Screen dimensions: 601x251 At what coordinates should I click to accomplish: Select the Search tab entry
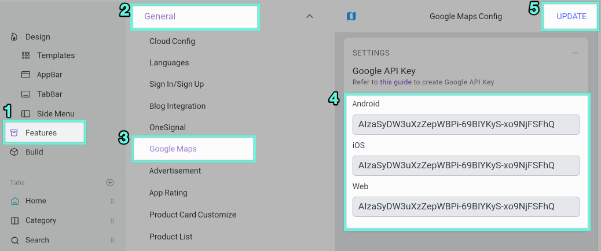tap(37, 240)
